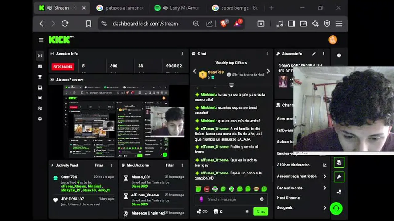Image resolution: width=394 pixels, height=221 pixels.
Task: Toggle the browser sidebar panel icon
Action: [x=291, y=24]
